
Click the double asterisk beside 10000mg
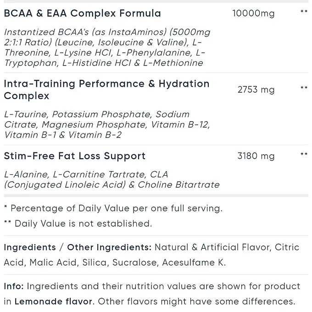(x=304, y=12)
